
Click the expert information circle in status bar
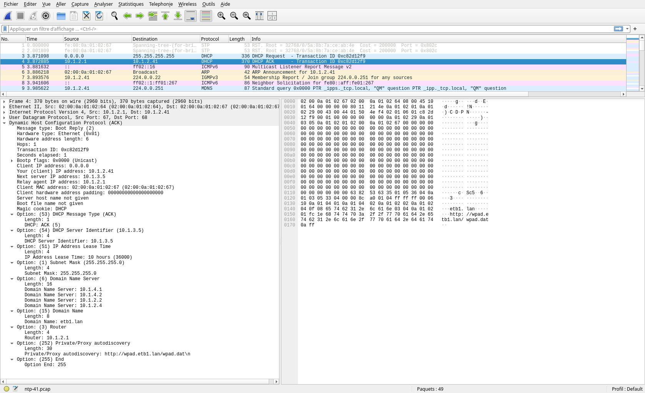coord(7,389)
